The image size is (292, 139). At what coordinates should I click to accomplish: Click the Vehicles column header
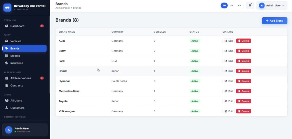pyautogui.click(x=160, y=32)
